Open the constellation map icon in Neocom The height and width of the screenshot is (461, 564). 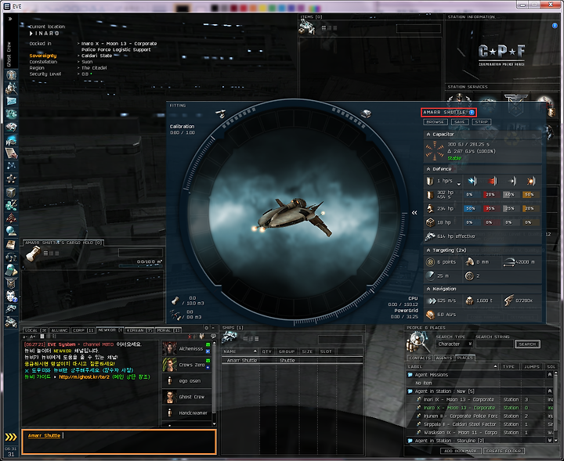pyautogui.click(x=12, y=166)
